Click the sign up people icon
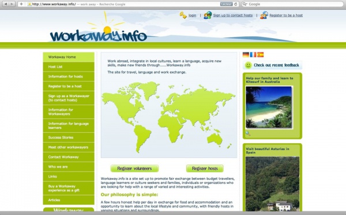Screen dimensions: 346x215 pos(208,15)
